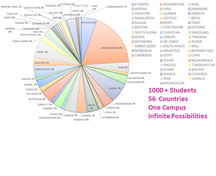The width and height of the screenshot is (216, 176).
Task: Pick the TURKMENISTAN legend color swatch
Action: [190, 65]
